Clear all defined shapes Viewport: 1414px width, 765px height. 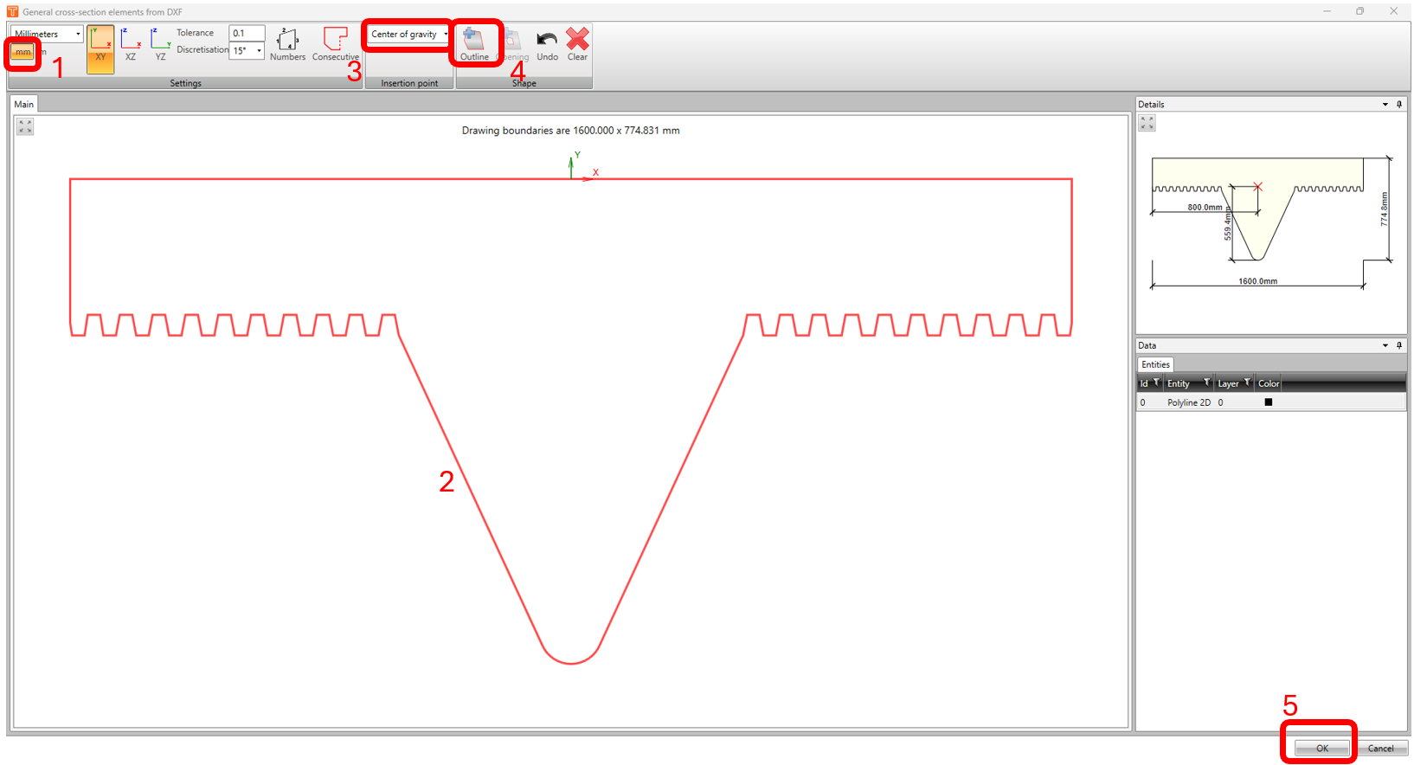point(577,44)
